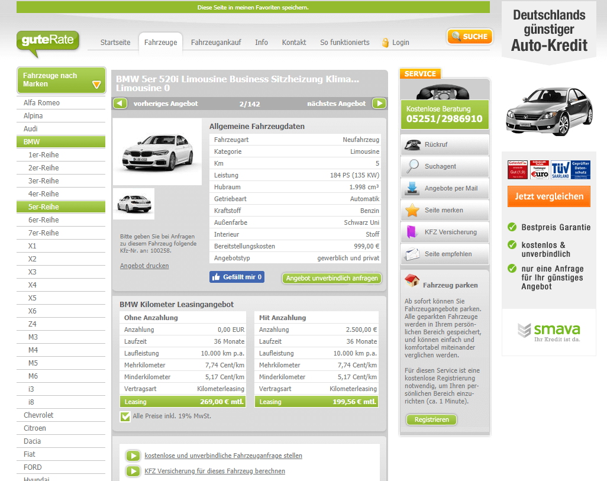
Task: Open the Kontakt menu item
Action: coord(294,43)
